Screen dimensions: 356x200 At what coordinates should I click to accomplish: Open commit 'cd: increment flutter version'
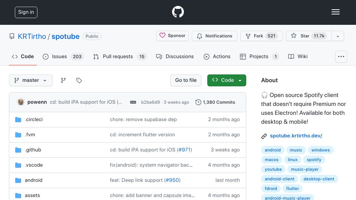point(142,135)
